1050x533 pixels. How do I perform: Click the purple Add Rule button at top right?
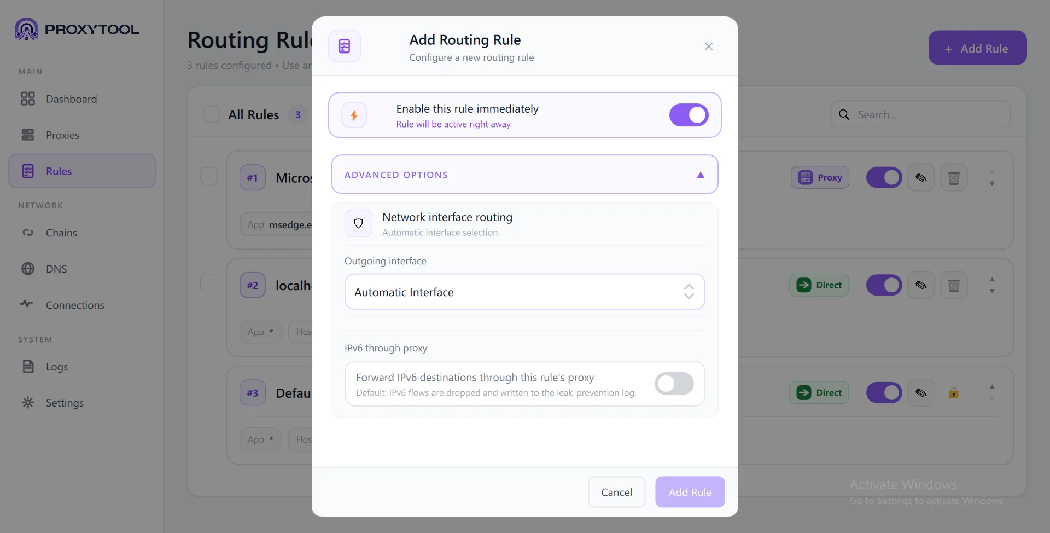point(977,48)
